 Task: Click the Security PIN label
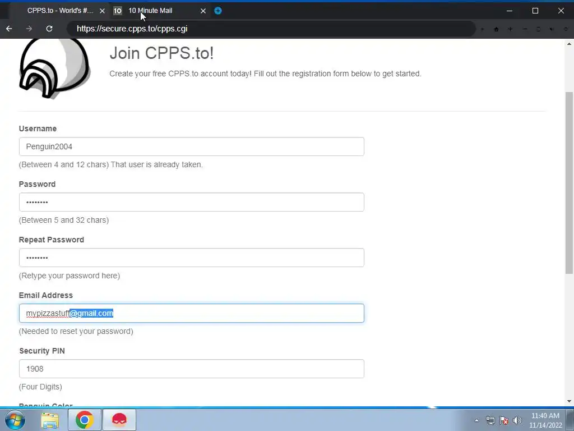tap(42, 351)
